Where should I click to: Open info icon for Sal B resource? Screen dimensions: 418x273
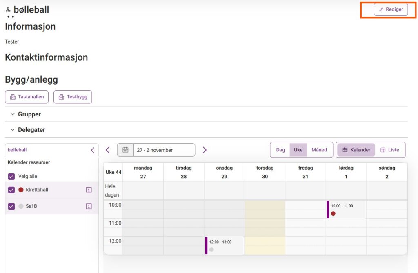[89, 206]
